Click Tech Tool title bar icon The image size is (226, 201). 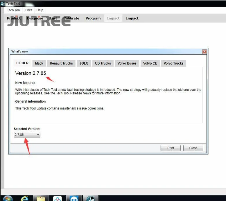pos(3,4)
